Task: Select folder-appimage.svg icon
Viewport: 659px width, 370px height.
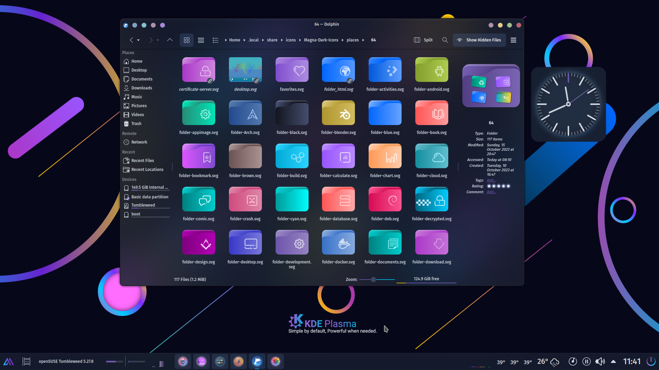Action: [x=199, y=113]
